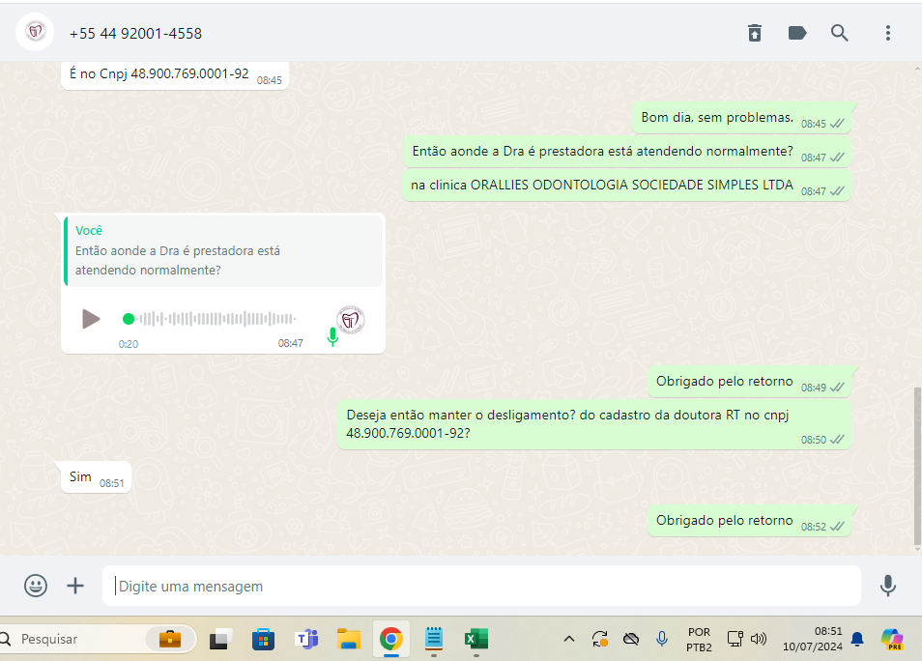922x661 pixels.
Task: Select the ORALLIES ODONTOLOGIA clinic message
Action: [626, 186]
